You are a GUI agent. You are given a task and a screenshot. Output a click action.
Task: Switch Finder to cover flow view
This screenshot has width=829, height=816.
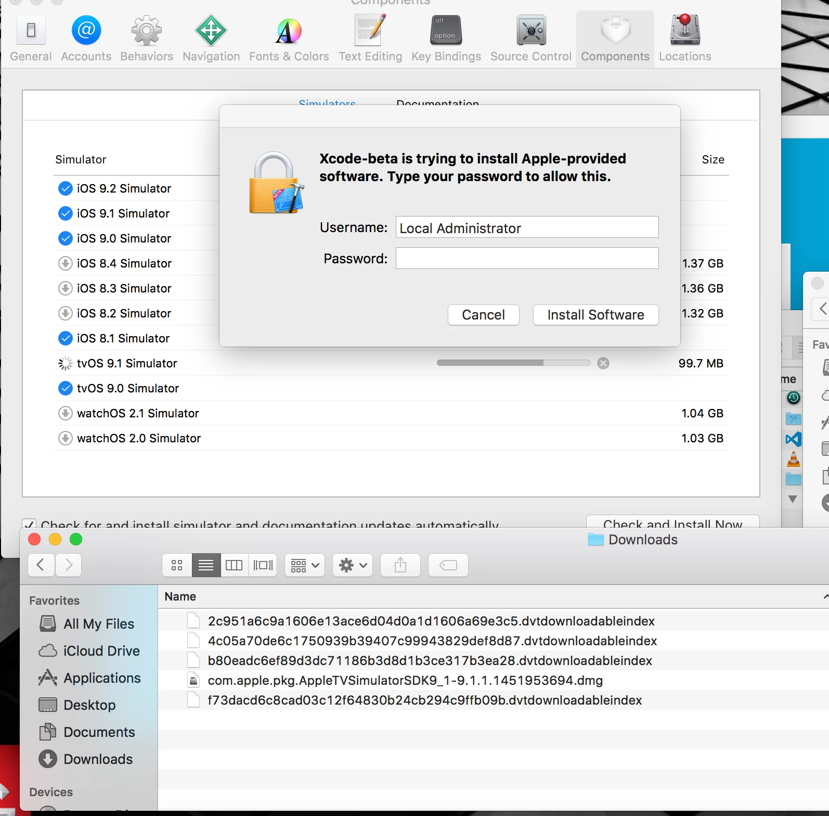[x=263, y=565]
